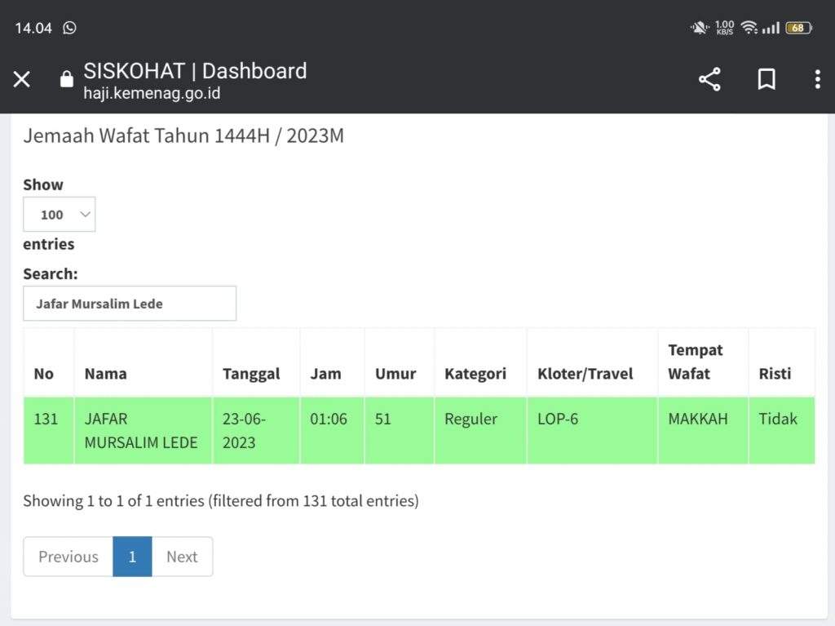Select the JAFAR MURSALIM LEDE table row
This screenshot has height=626, width=835.
[x=140, y=430]
